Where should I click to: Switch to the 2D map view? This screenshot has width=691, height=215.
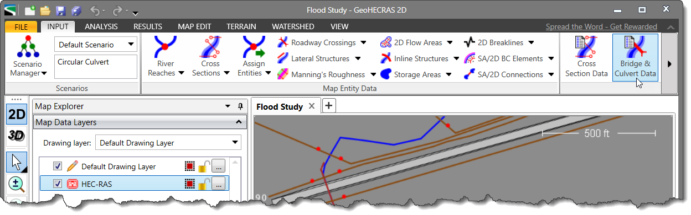16,114
